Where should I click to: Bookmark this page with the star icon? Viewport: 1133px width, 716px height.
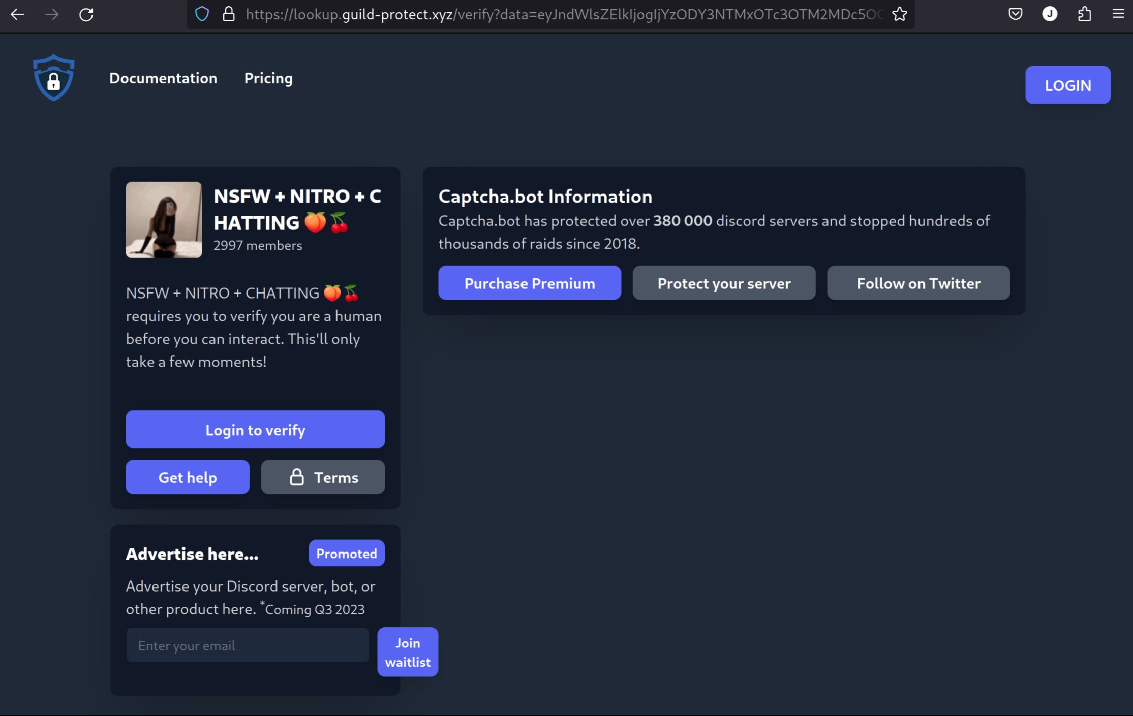pyautogui.click(x=900, y=14)
